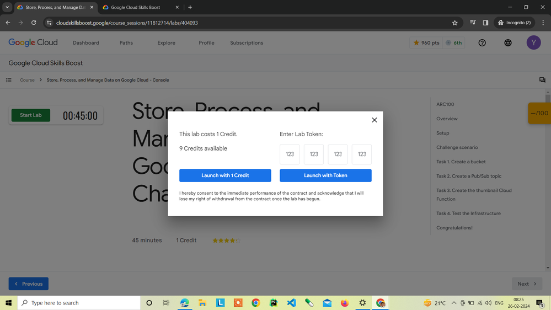
Task: Close the Google Cloud Skills Boost tab
Action: 177,7
